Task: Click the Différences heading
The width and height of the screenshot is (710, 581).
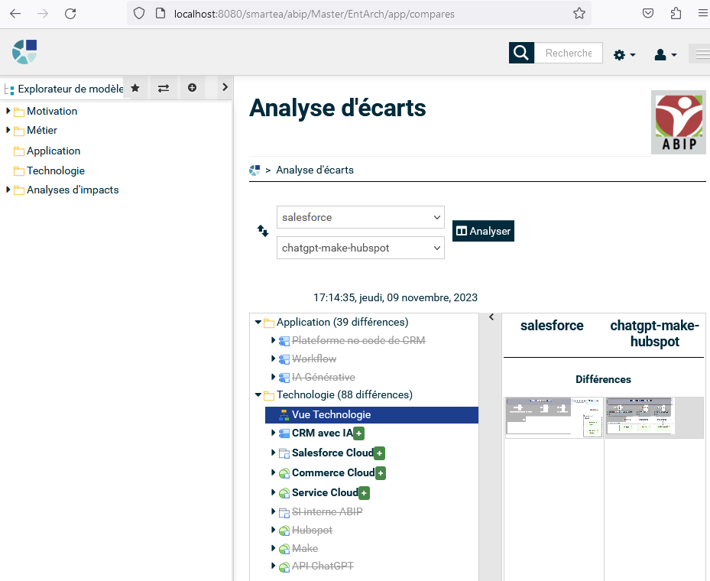Action: pyautogui.click(x=603, y=379)
